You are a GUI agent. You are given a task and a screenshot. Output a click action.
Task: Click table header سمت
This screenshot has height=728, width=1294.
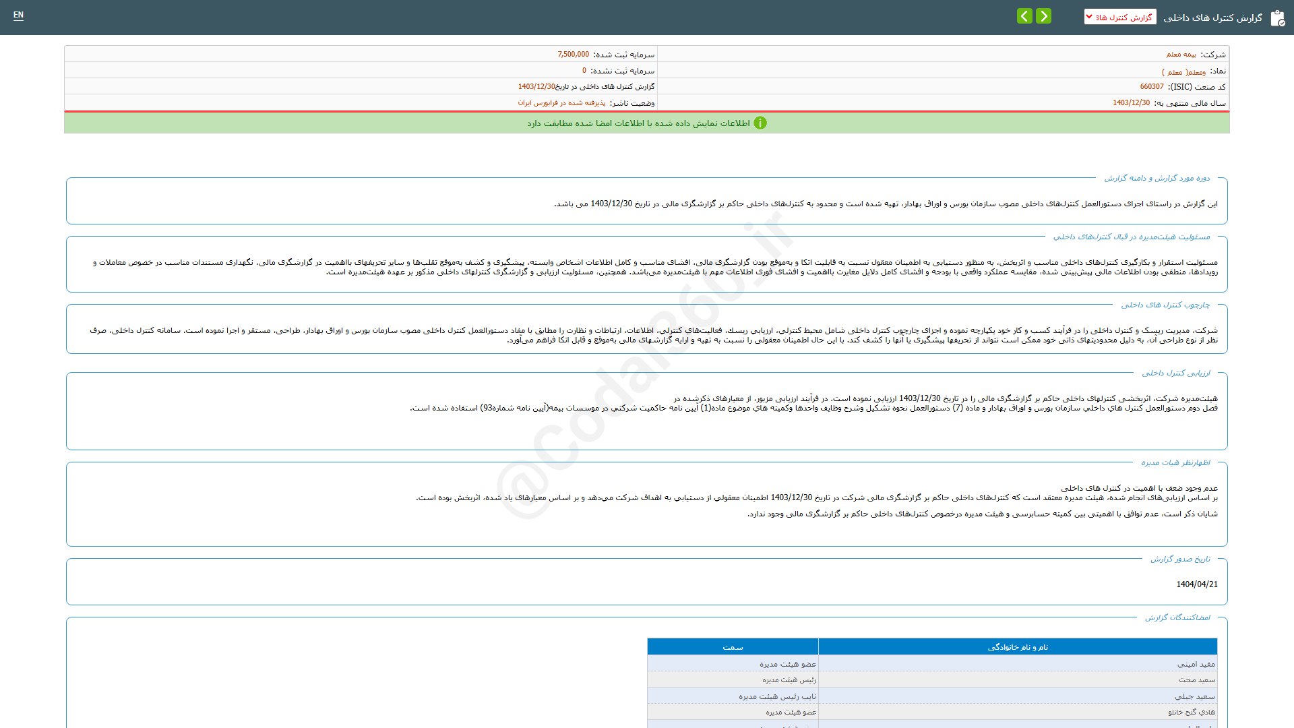click(x=733, y=648)
